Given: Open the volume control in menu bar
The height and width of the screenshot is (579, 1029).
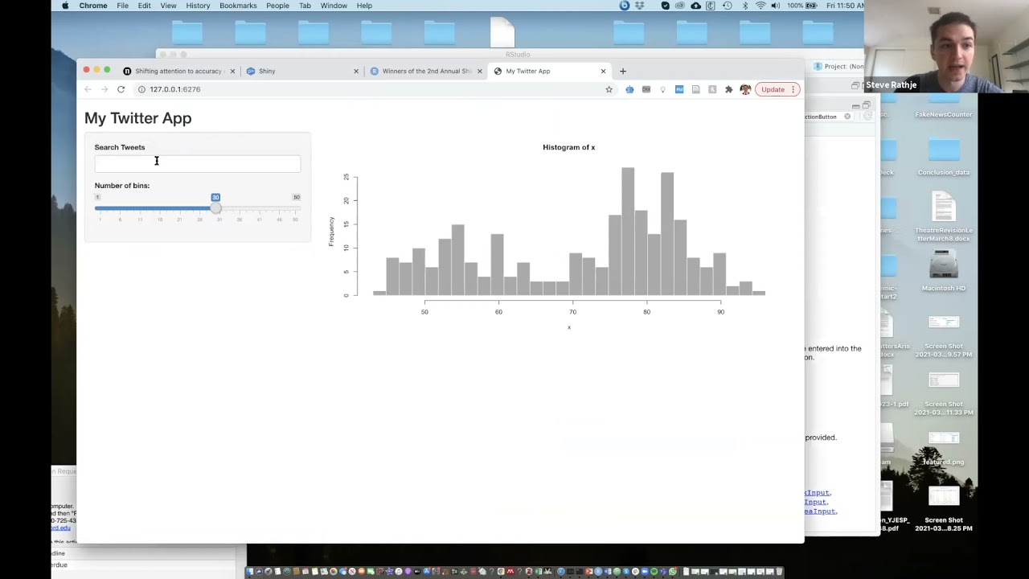Looking at the screenshot, I should (x=775, y=6).
